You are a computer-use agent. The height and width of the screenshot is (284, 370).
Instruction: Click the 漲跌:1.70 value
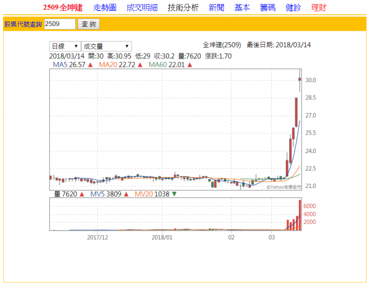218,56
